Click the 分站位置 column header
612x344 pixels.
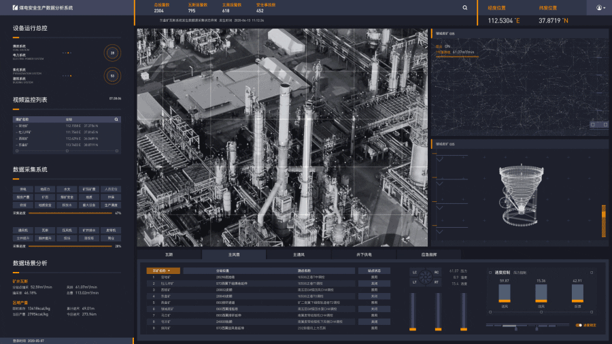point(222,271)
